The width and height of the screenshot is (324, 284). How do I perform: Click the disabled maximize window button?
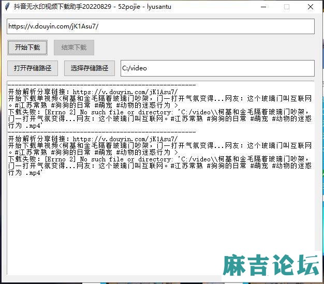287,7
